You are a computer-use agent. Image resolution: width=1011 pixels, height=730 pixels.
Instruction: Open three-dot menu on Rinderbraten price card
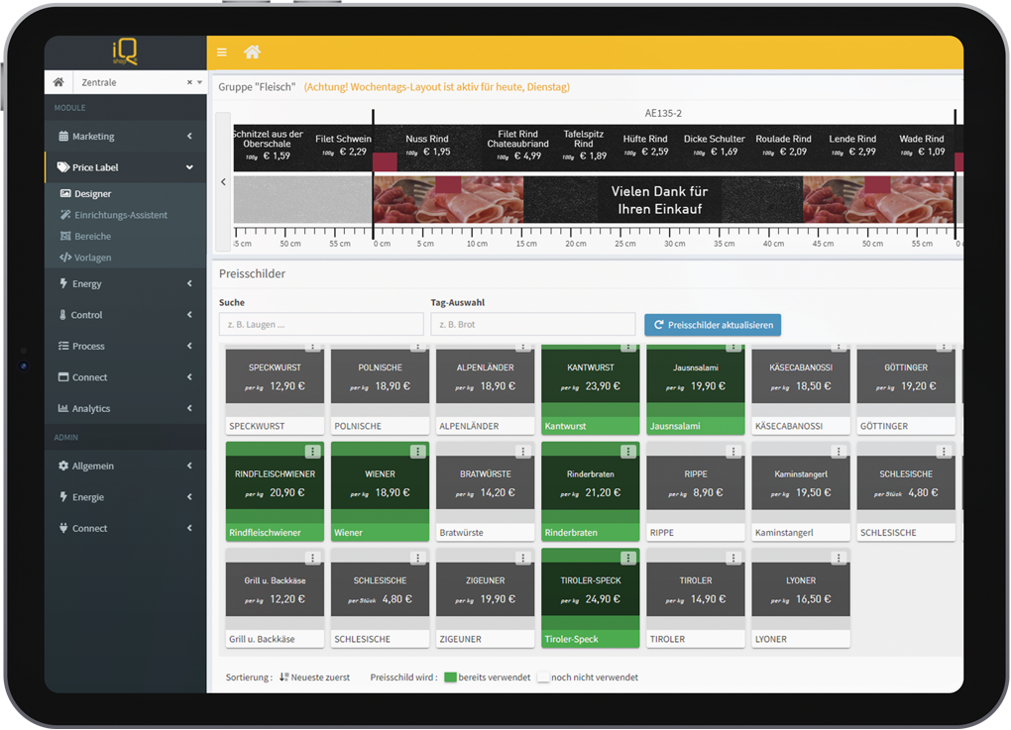[x=627, y=452]
